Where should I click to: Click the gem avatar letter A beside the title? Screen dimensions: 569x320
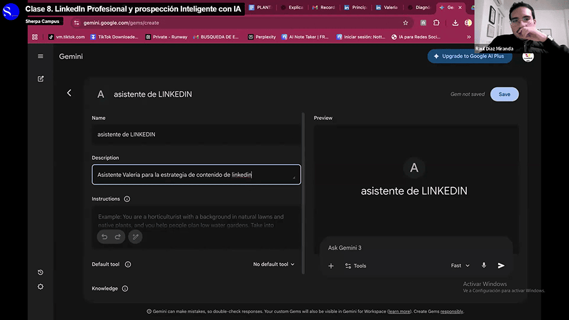point(100,94)
